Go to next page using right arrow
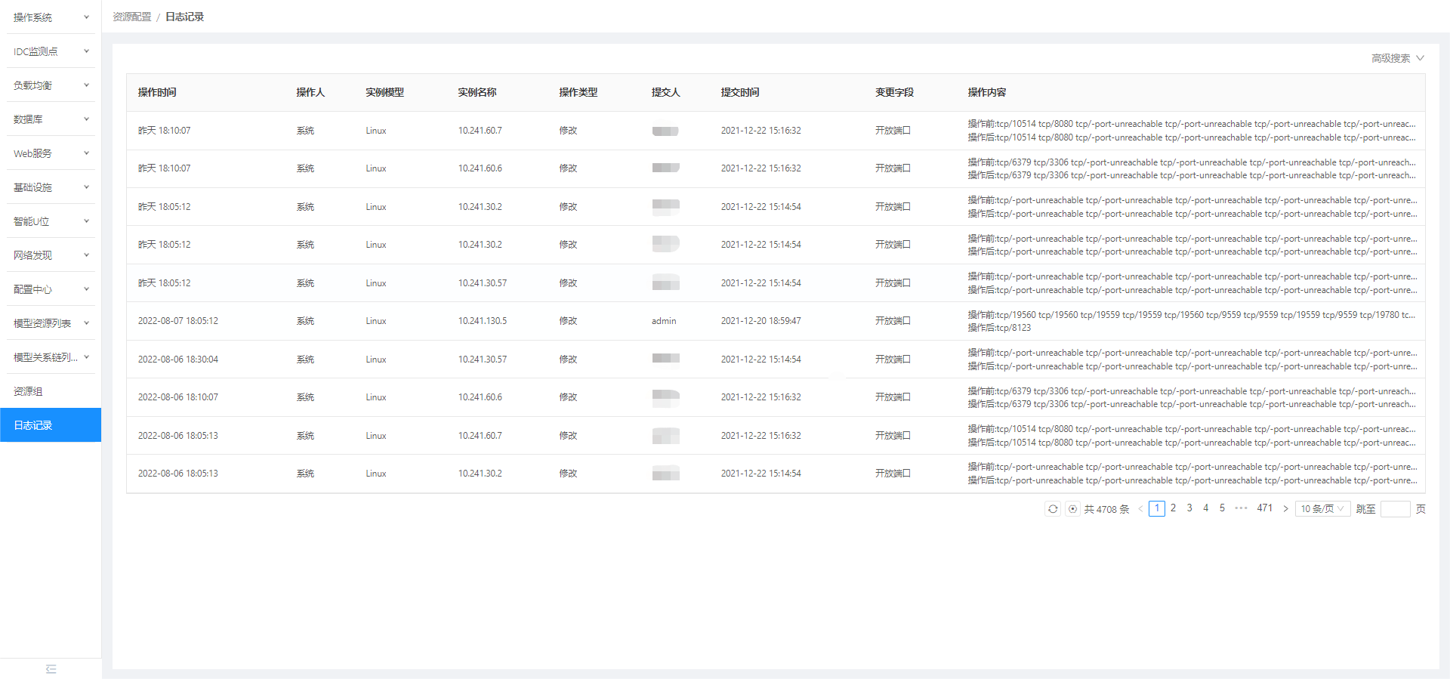Screen dimensions: 1450x679 (1285, 509)
